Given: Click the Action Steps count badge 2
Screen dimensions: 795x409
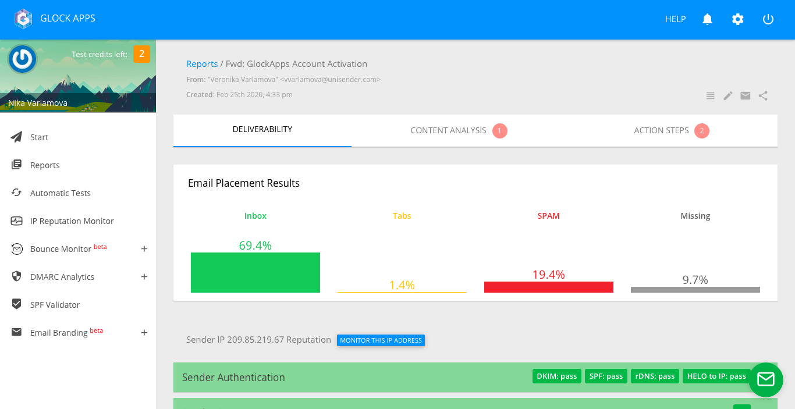Looking at the screenshot, I should pyautogui.click(x=702, y=130).
